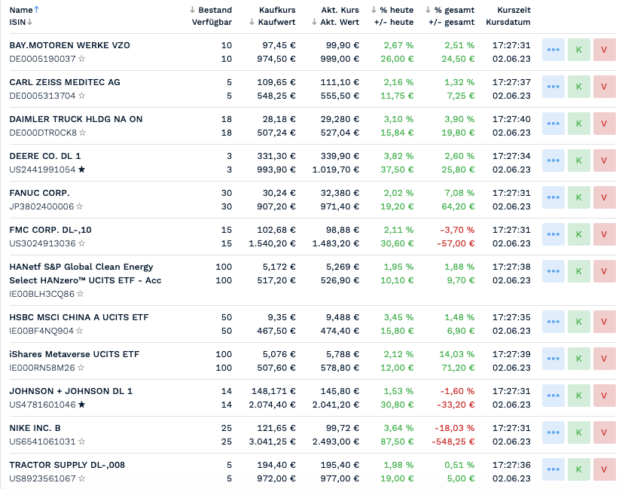Toggle favorite star for DEERE CO. DL 1
This screenshot has height=489, width=625.
[x=82, y=170]
